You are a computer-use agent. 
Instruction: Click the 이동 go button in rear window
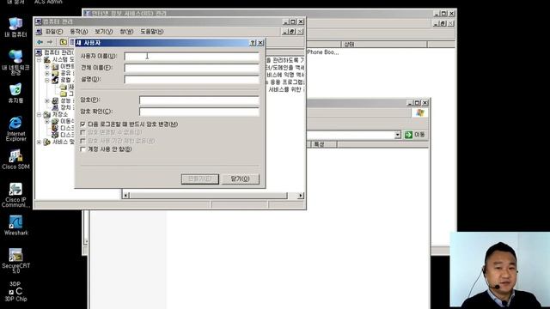415,135
